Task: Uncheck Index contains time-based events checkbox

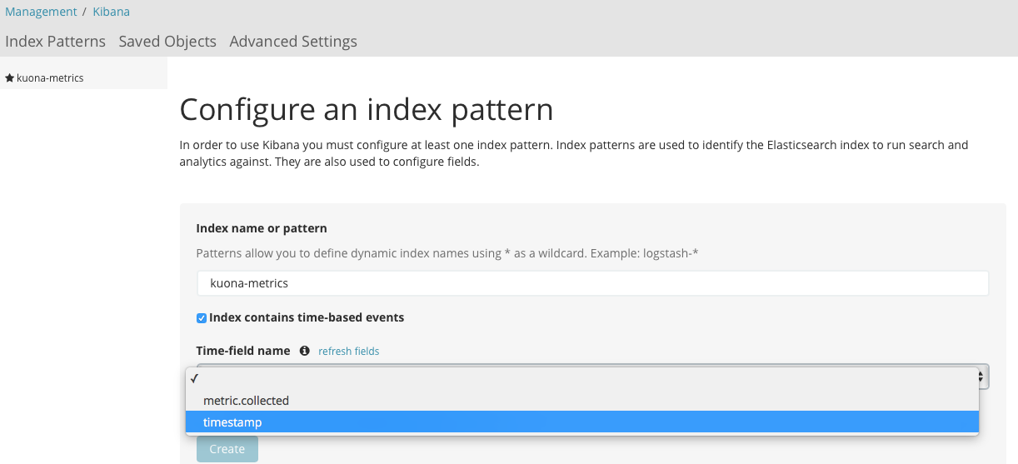Action: (x=201, y=318)
